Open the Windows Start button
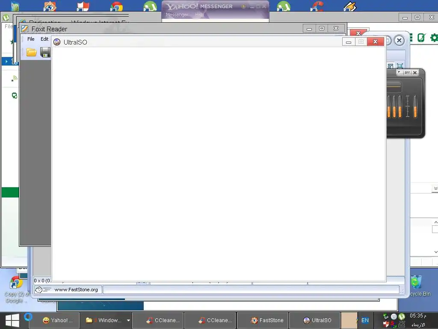The image size is (438, 329). click(x=12, y=320)
